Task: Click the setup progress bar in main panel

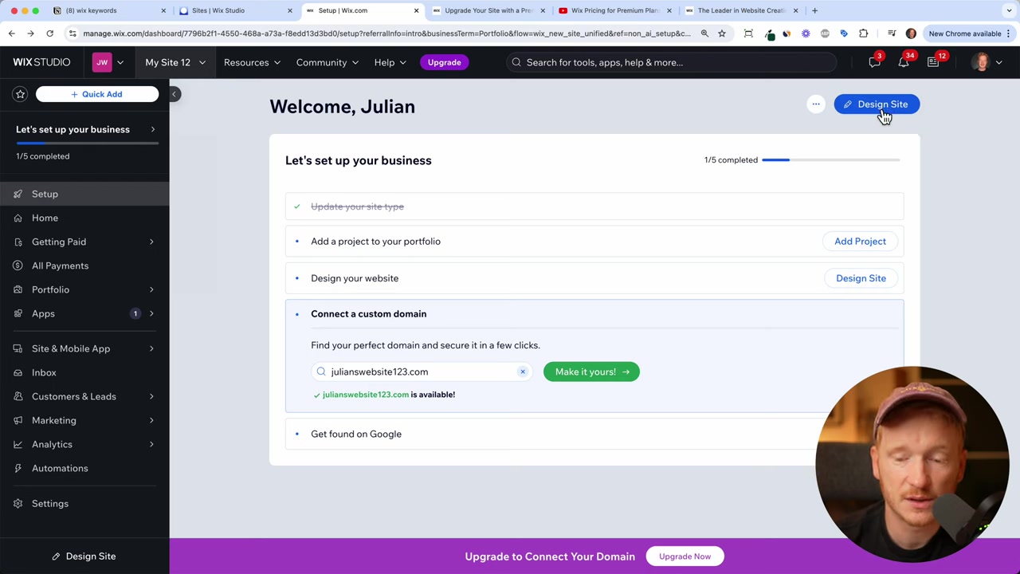Action: [831, 160]
